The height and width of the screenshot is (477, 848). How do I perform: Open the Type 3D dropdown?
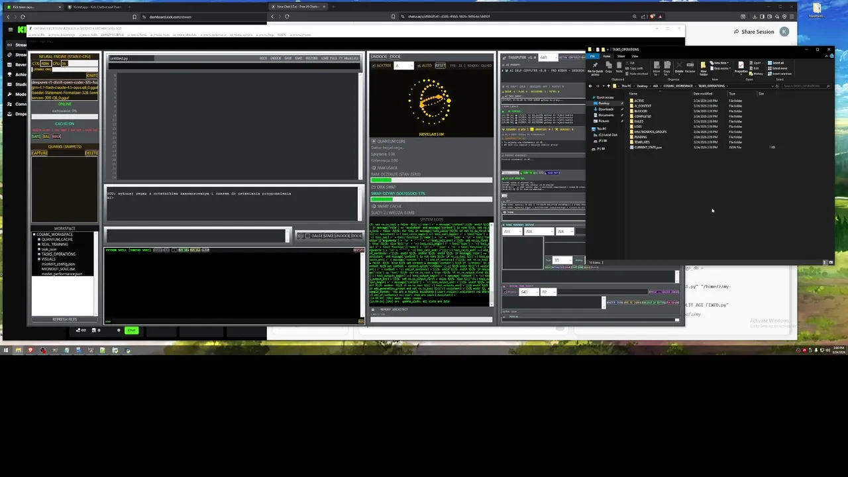coord(562,260)
